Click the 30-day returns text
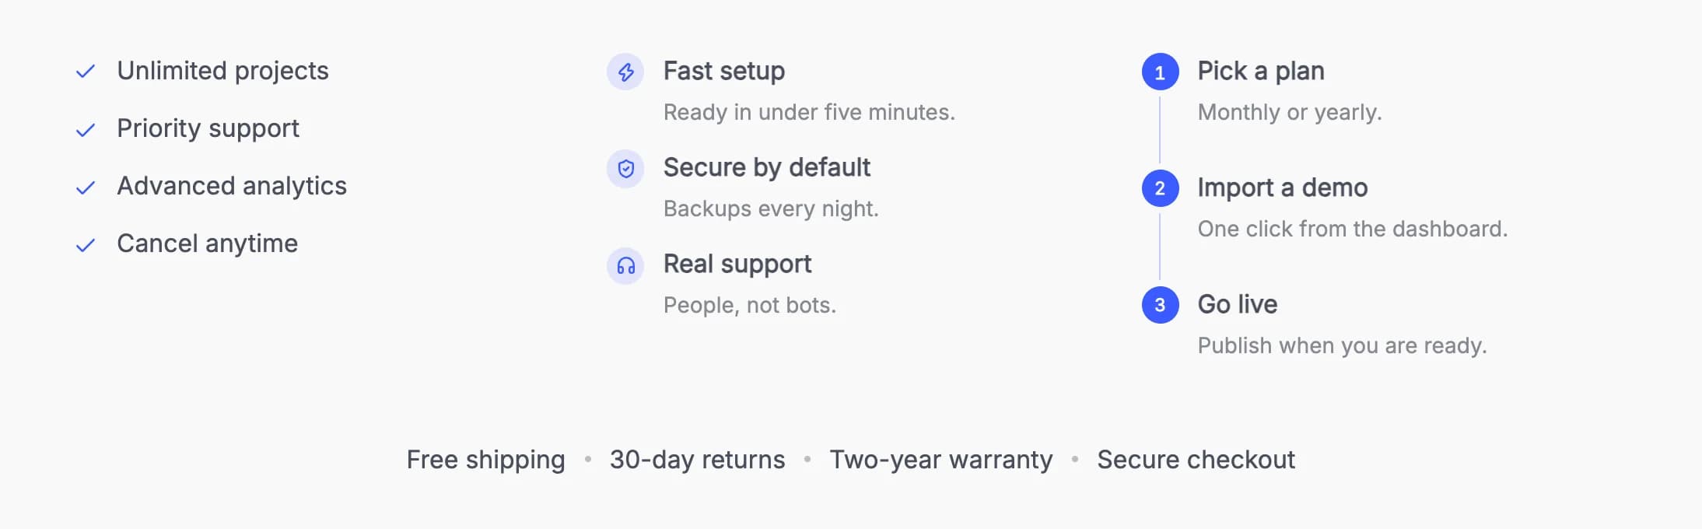This screenshot has height=529, width=1702. pos(697,460)
